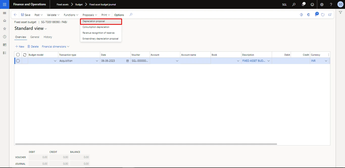345x168 pixels.
Task: Click the Budget breadcrumb link
Action: pyautogui.click(x=79, y=5)
